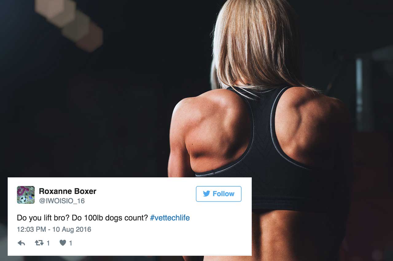Click the Twitter bird icon in Follow button
Viewport: 393px width, 261px height.
[x=206, y=194]
